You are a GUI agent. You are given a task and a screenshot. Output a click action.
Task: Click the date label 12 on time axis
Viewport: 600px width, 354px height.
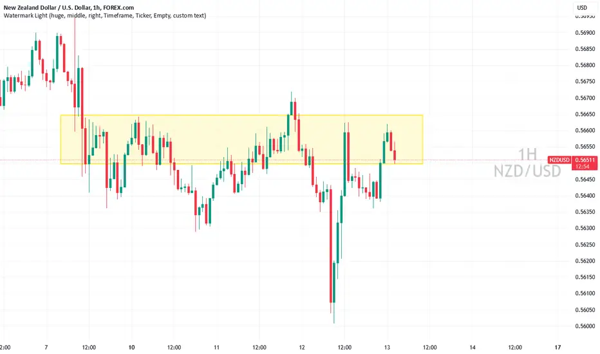302,348
